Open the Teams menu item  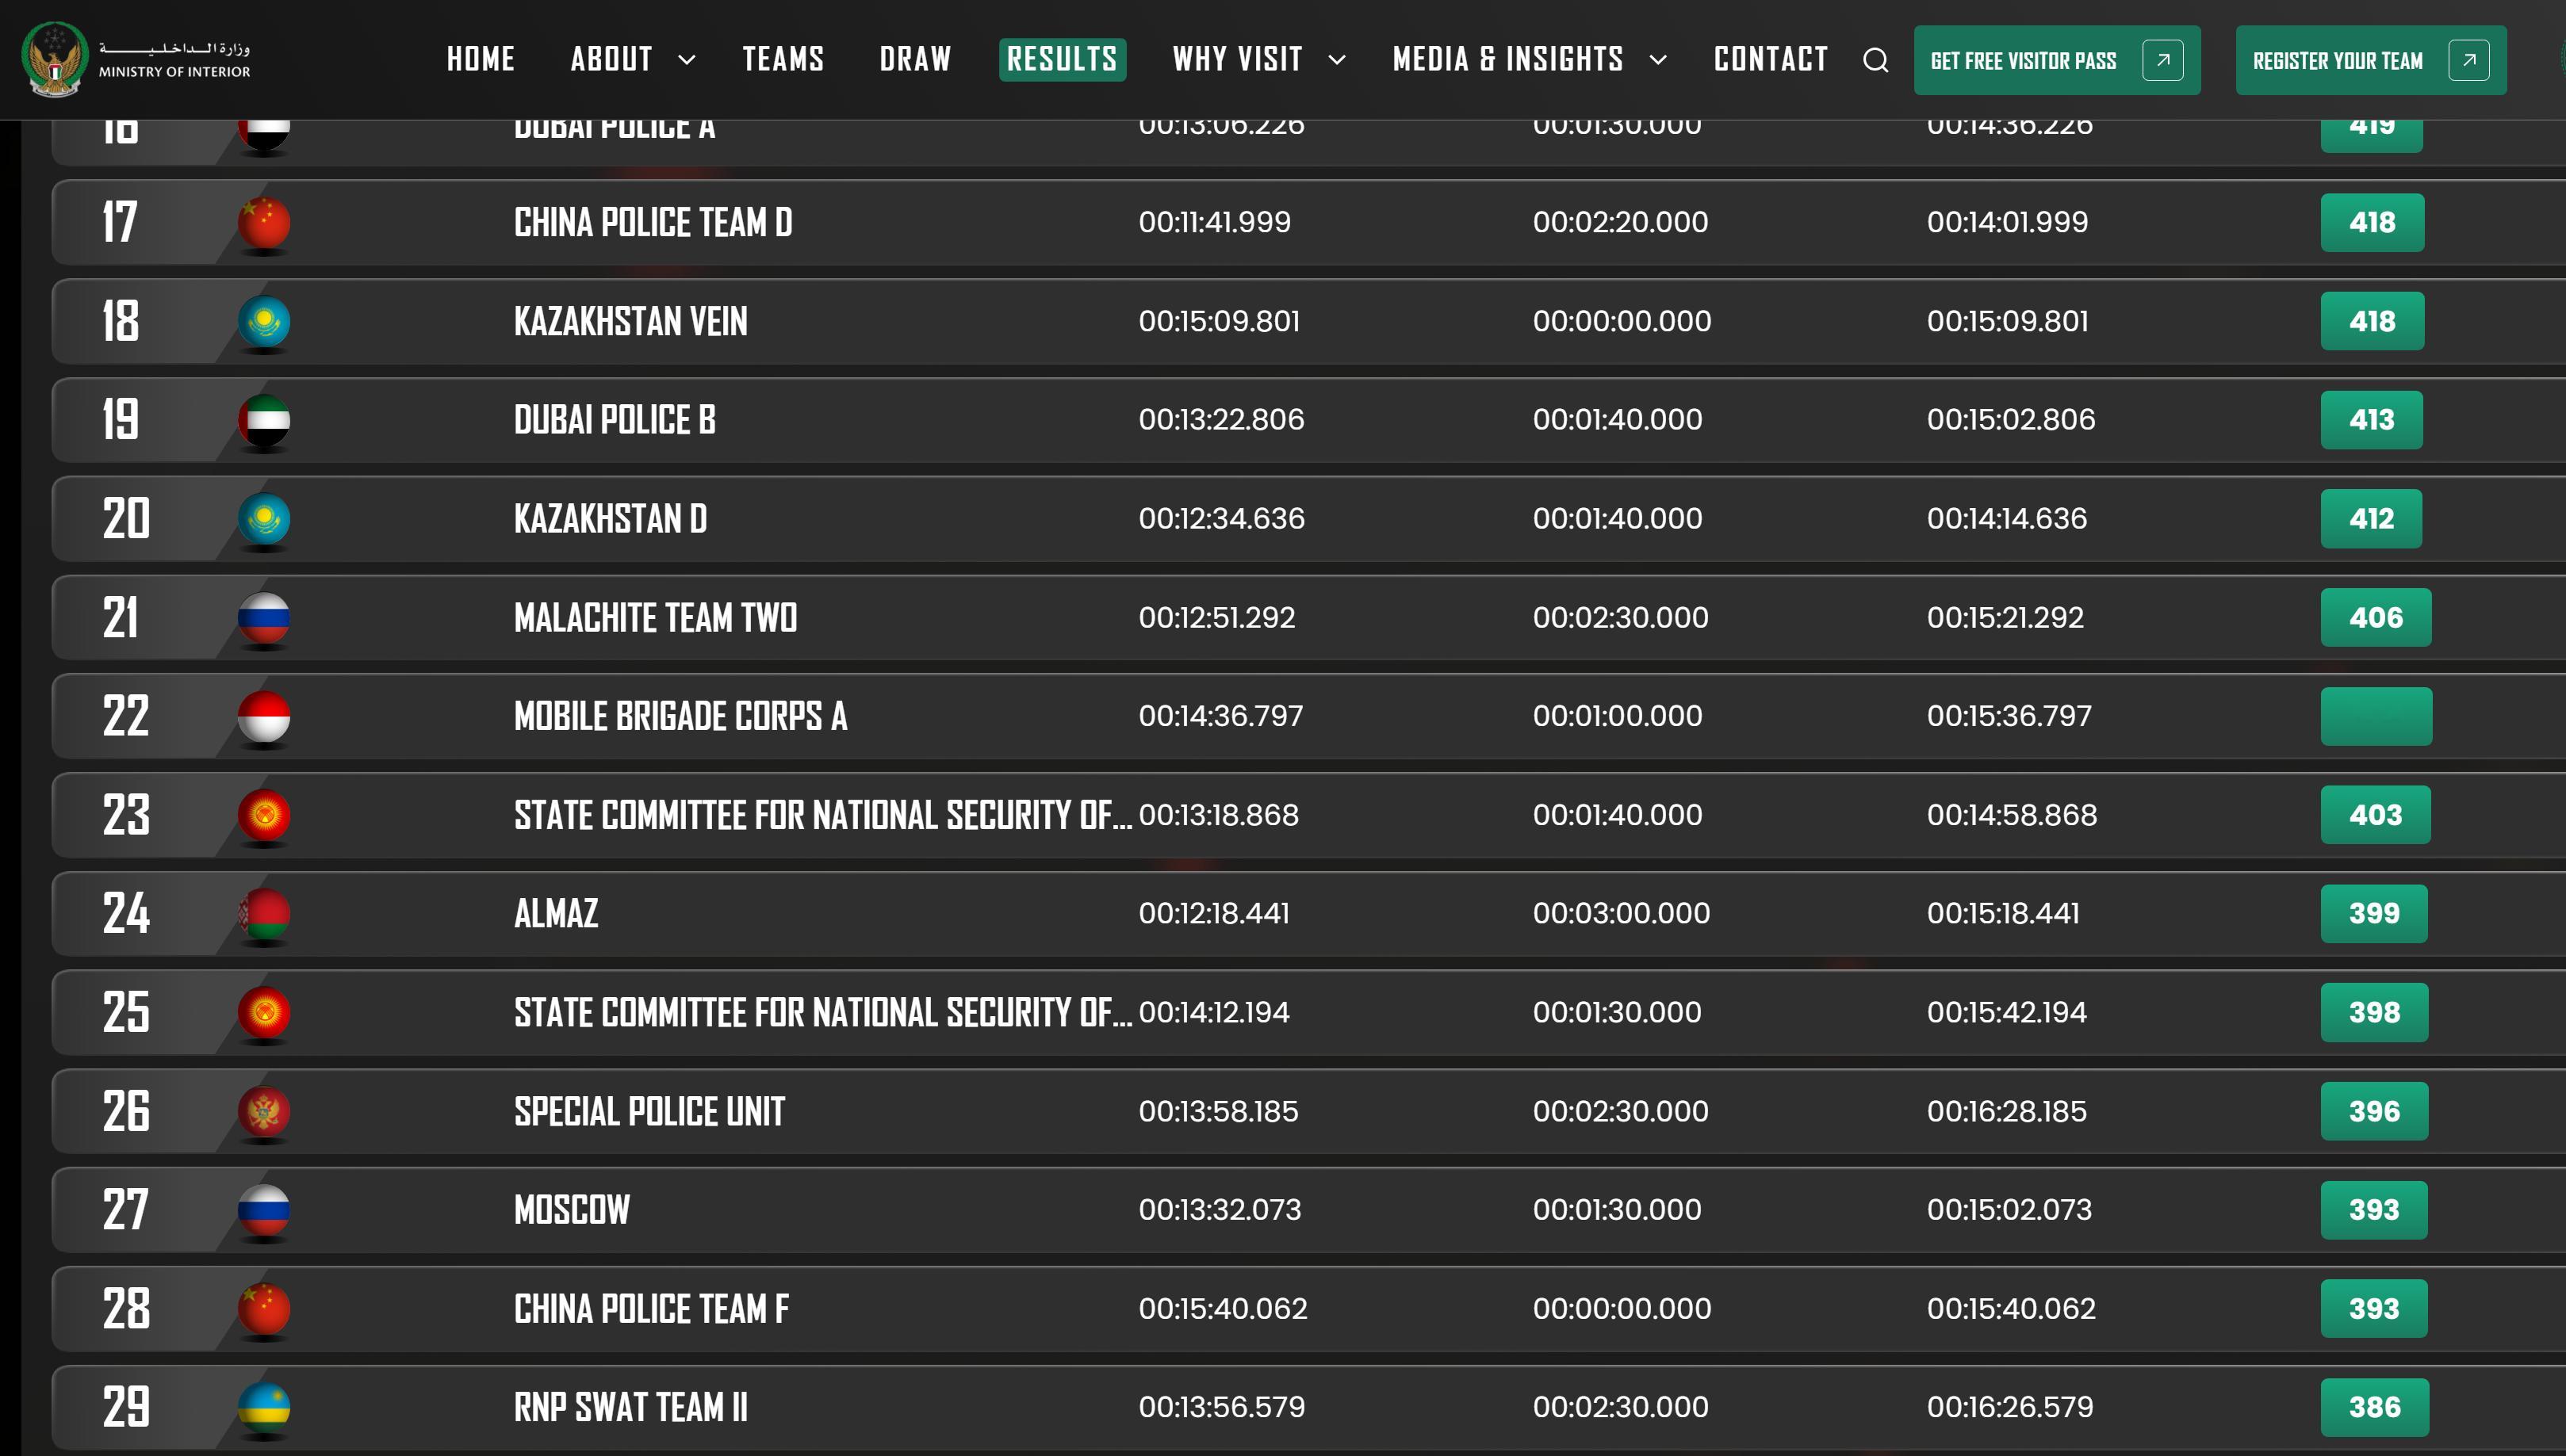[783, 59]
